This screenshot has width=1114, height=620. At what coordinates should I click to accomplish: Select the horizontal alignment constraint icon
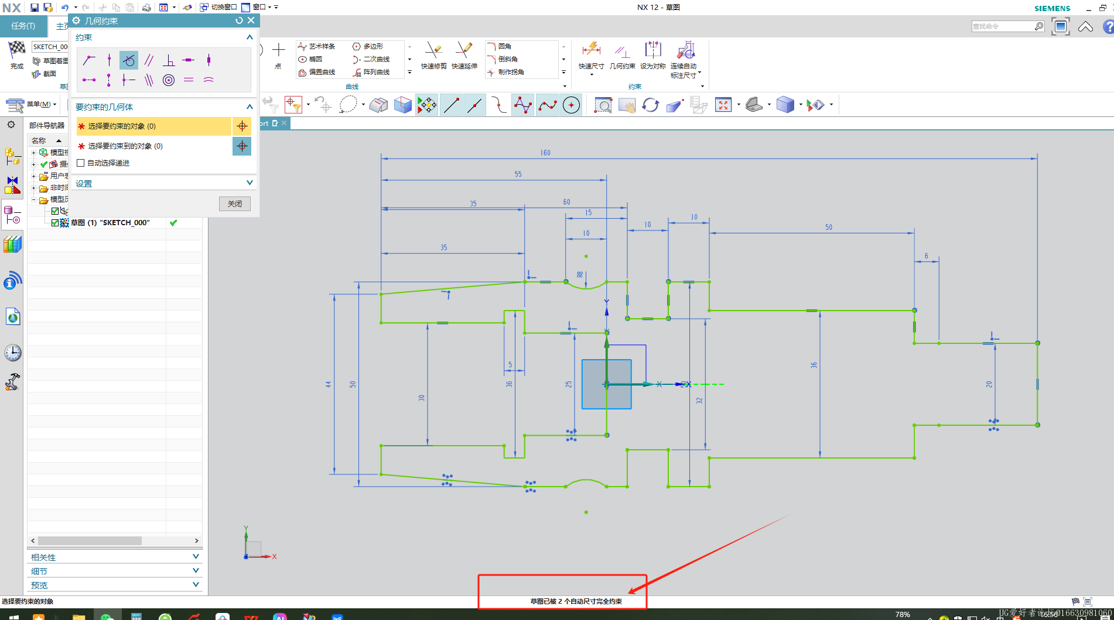click(x=89, y=80)
